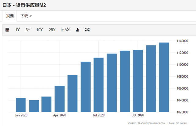Select the April 2020 bar
The image size is (196, 126).
pos(59,99)
